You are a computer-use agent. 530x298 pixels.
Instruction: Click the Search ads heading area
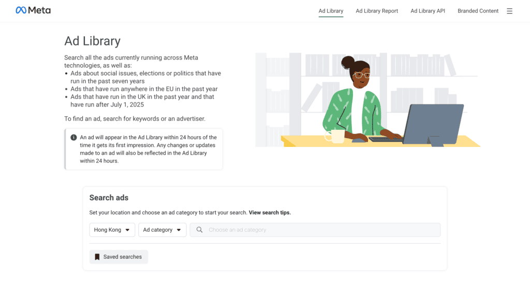click(x=109, y=198)
